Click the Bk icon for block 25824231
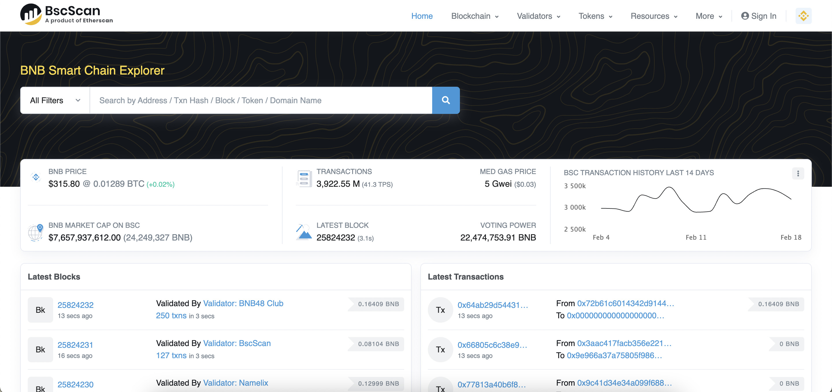 [40, 350]
